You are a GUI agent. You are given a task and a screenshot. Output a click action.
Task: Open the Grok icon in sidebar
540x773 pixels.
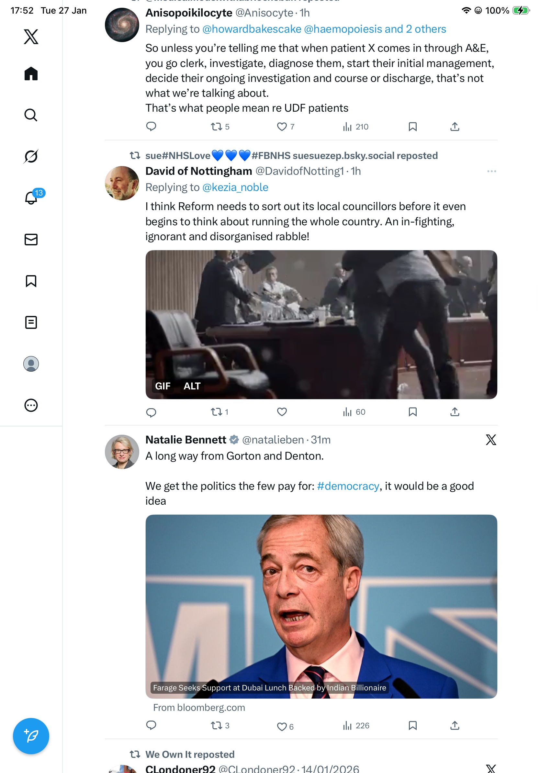click(31, 156)
